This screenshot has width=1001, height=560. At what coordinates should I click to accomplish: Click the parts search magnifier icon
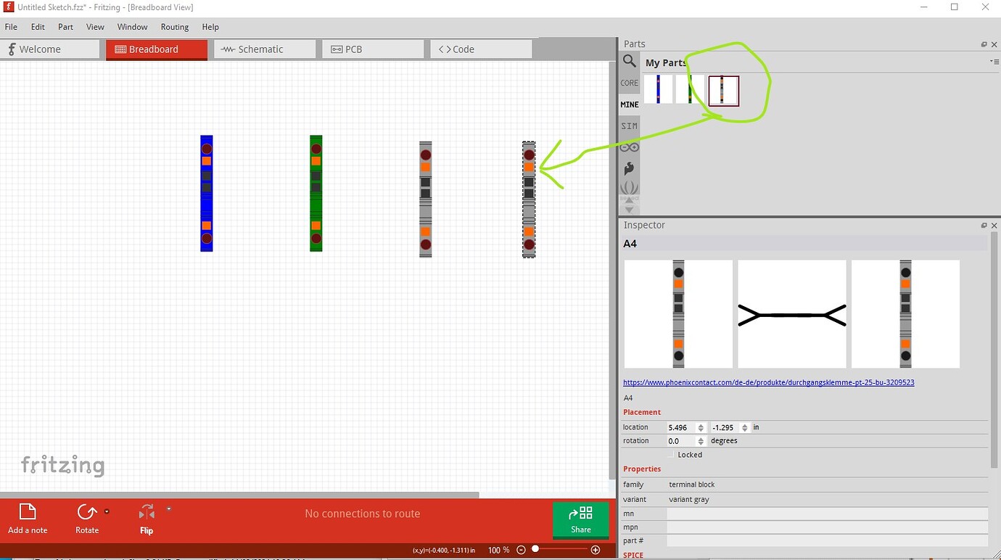(629, 62)
